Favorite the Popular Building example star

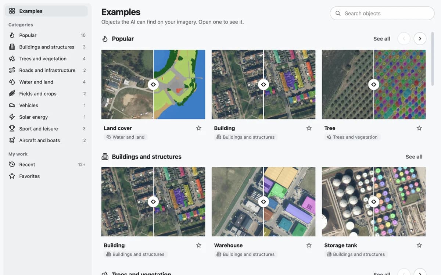click(309, 128)
